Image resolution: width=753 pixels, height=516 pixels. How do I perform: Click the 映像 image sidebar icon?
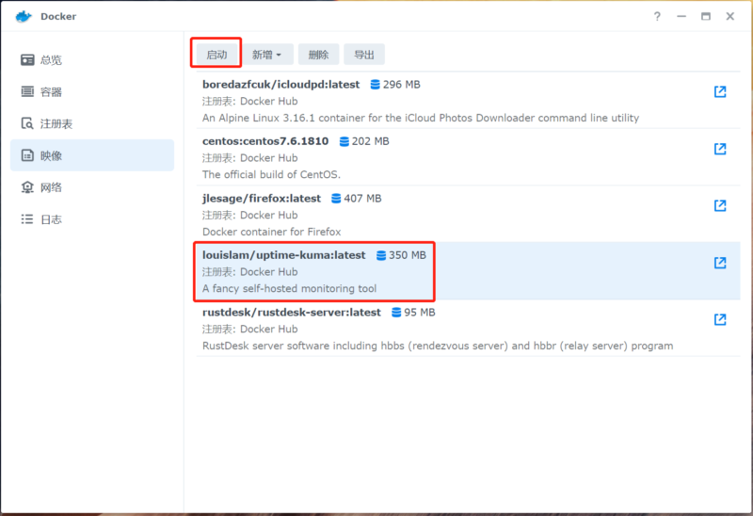tap(27, 155)
